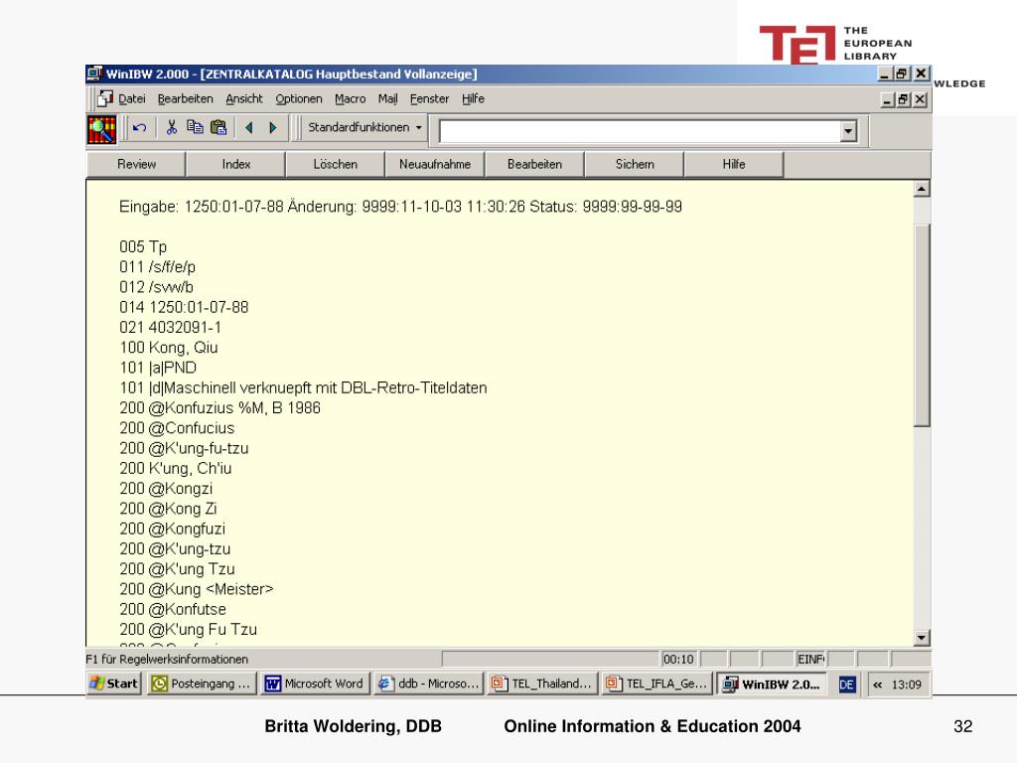Viewport: 1017px width, 763px height.
Task: Click the vertical scrollbar thumb
Action: (x=922, y=325)
